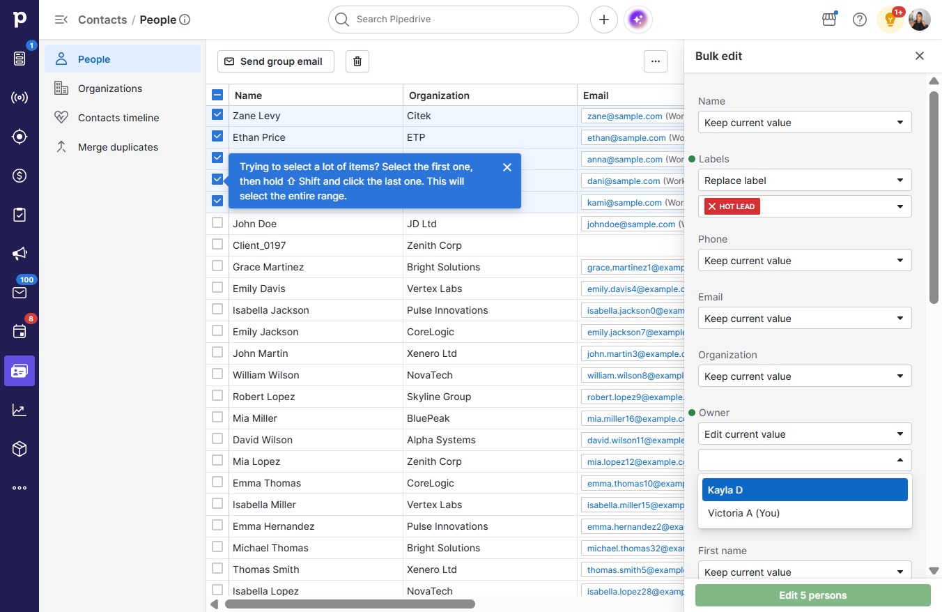Go to the People section
This screenshot has height=612, width=942.
click(123, 59)
